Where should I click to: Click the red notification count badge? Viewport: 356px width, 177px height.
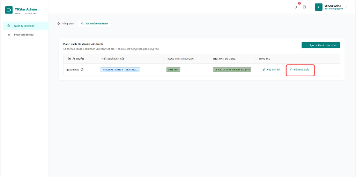click(299, 3)
